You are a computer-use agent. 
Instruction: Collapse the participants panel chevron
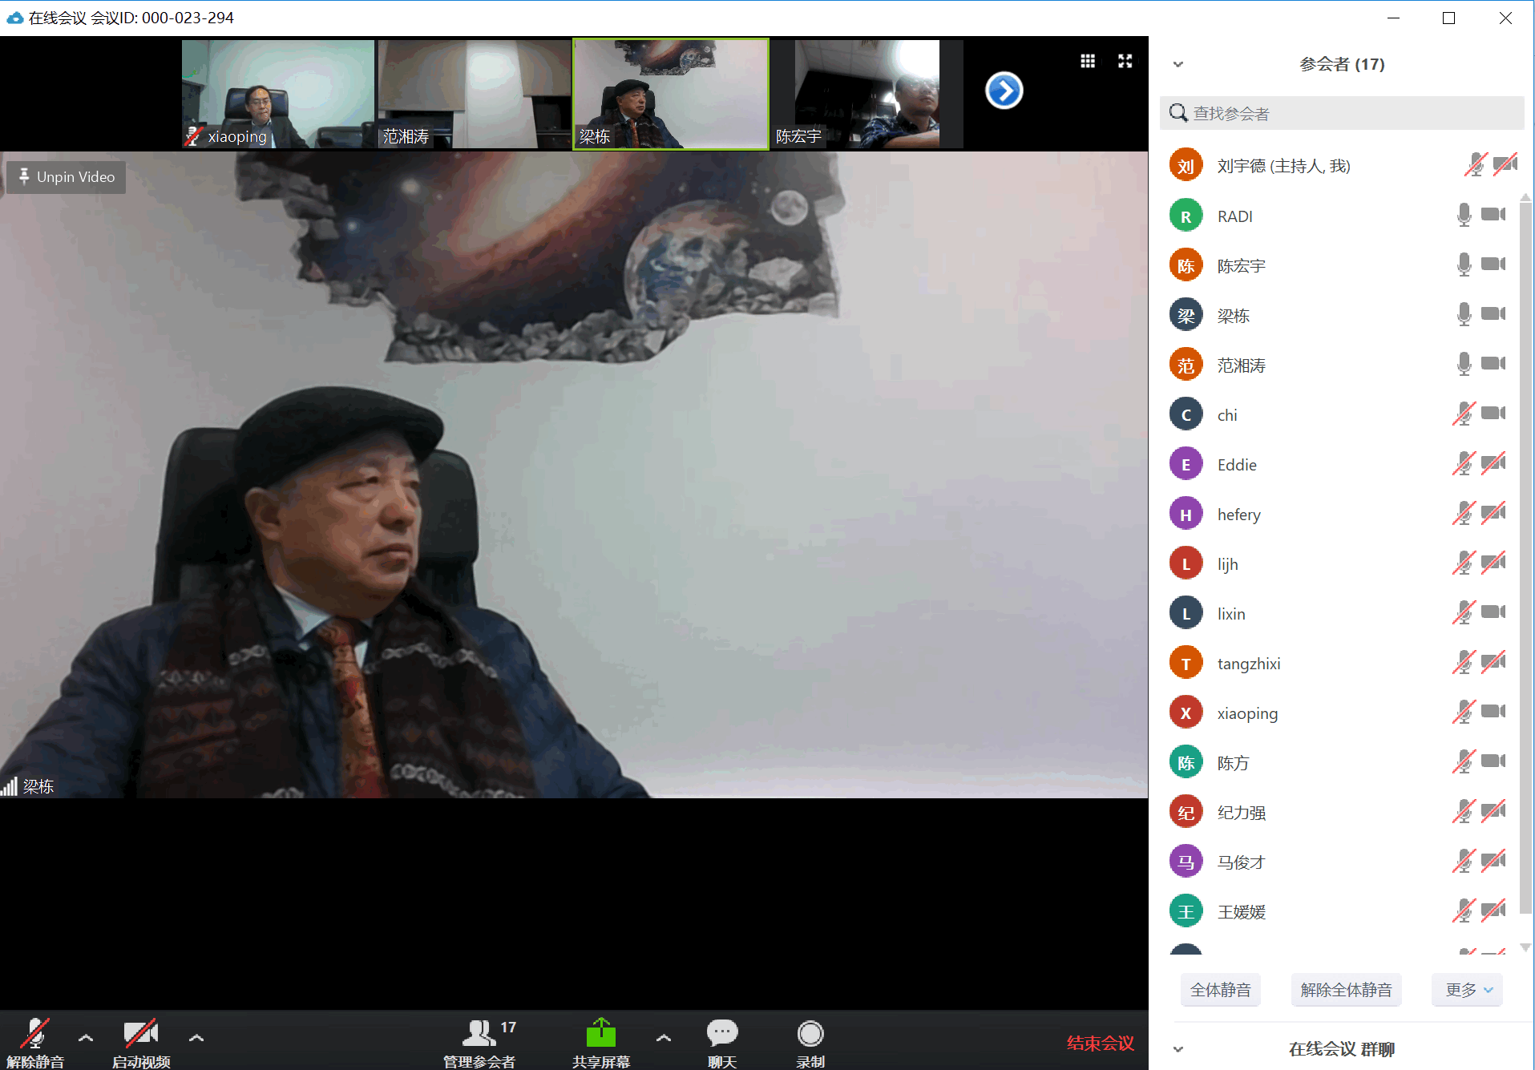[x=1178, y=64]
